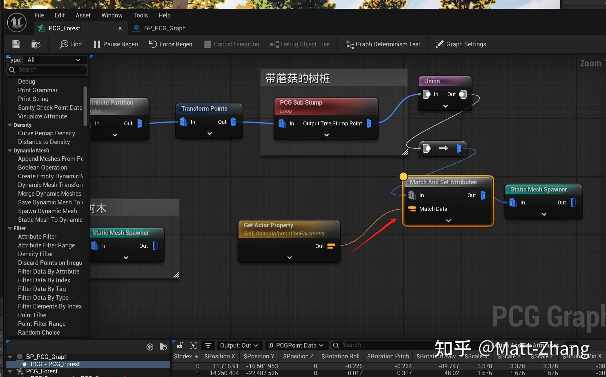606x377 pixels.
Task: Collapse the Dynamic Mesh category
Action: pos(10,151)
